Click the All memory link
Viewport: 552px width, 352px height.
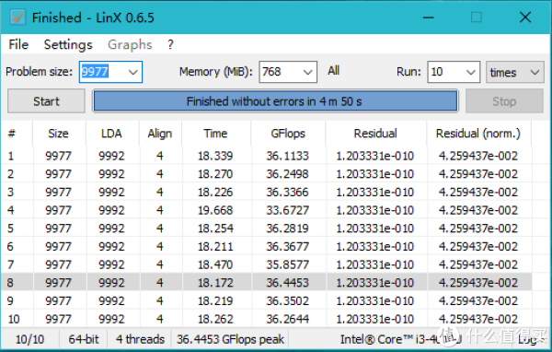tap(333, 71)
